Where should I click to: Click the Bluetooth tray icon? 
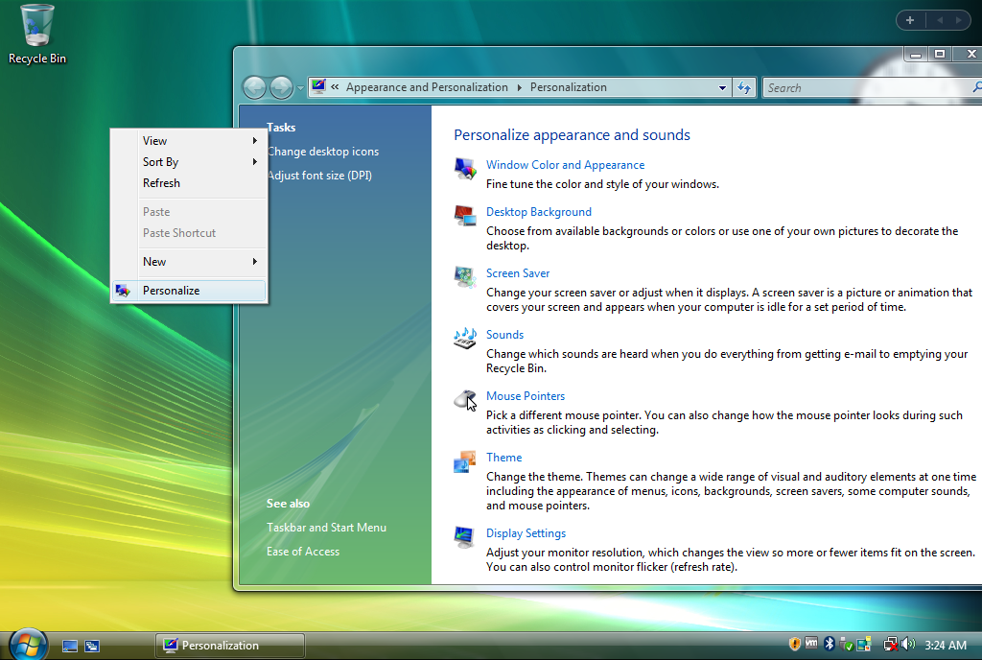coord(830,644)
